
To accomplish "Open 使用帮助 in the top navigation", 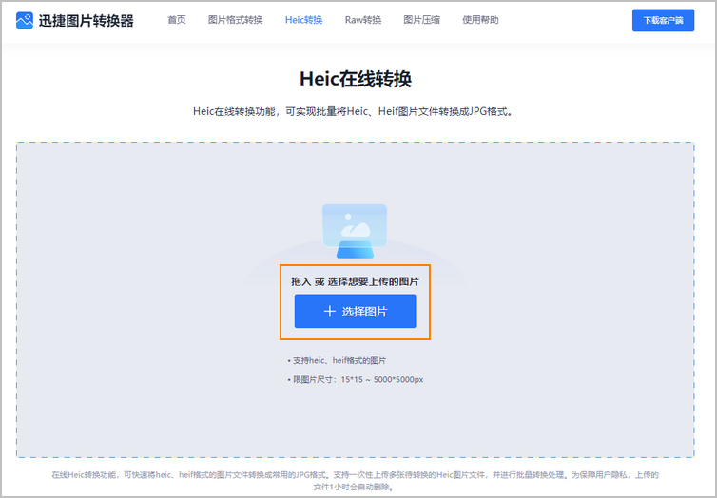I will 480,20.
